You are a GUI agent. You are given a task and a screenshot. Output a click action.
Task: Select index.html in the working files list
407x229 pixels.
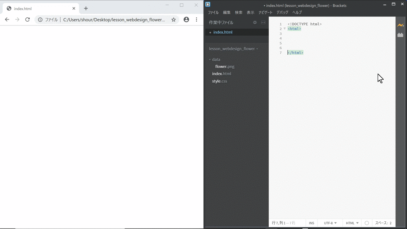point(223,32)
